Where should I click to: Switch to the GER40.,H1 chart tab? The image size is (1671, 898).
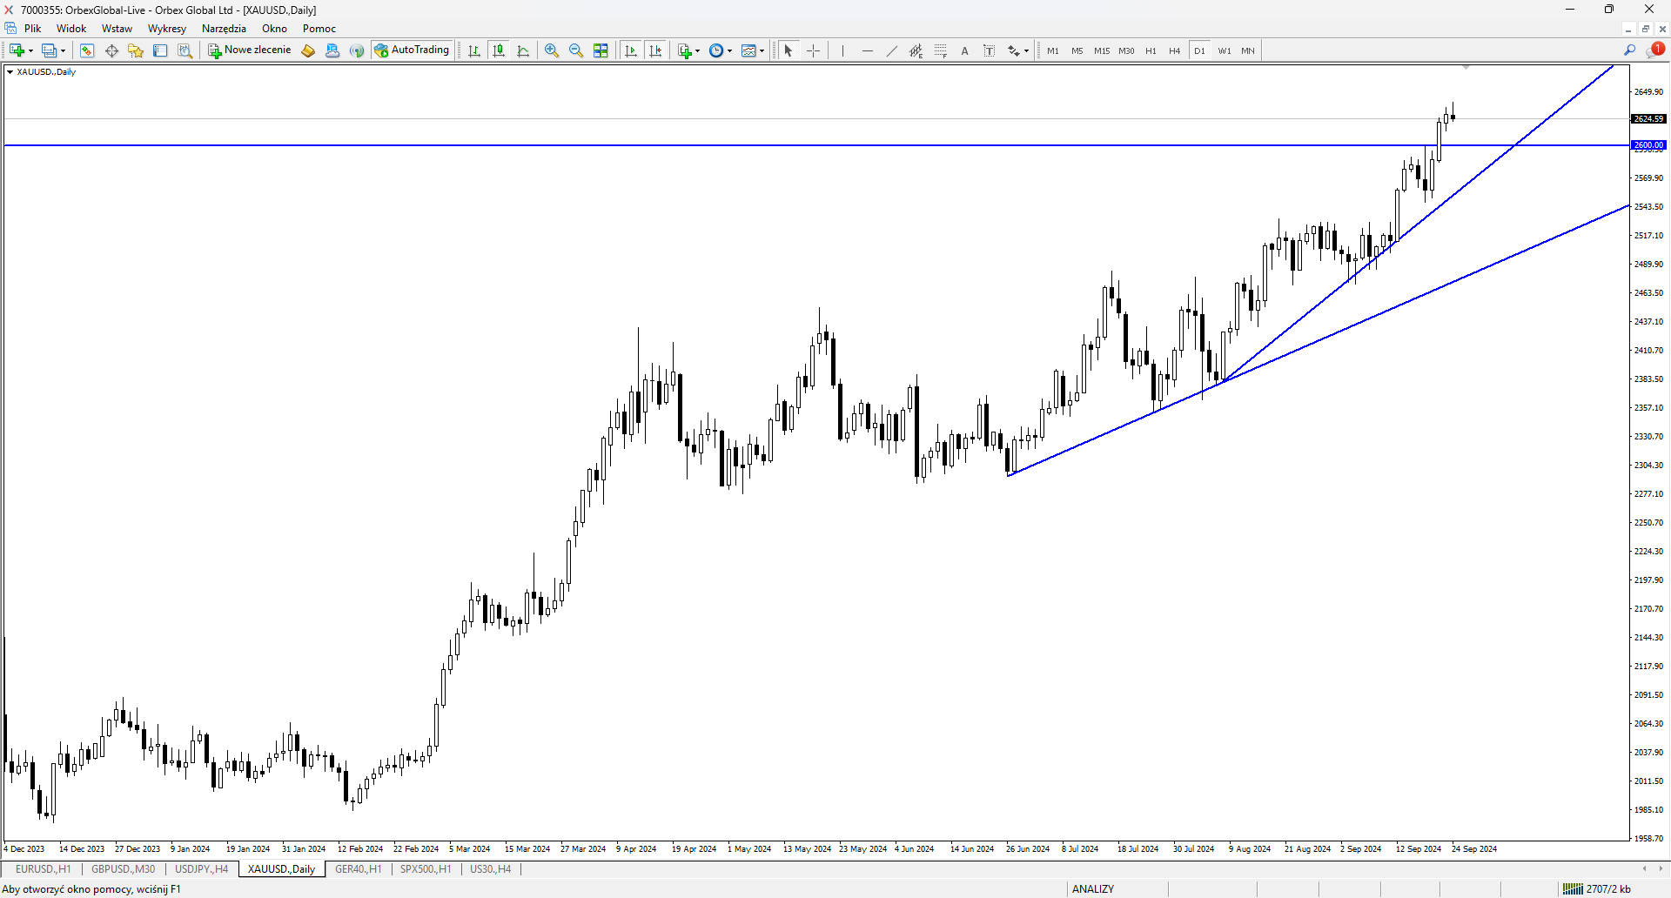click(359, 869)
